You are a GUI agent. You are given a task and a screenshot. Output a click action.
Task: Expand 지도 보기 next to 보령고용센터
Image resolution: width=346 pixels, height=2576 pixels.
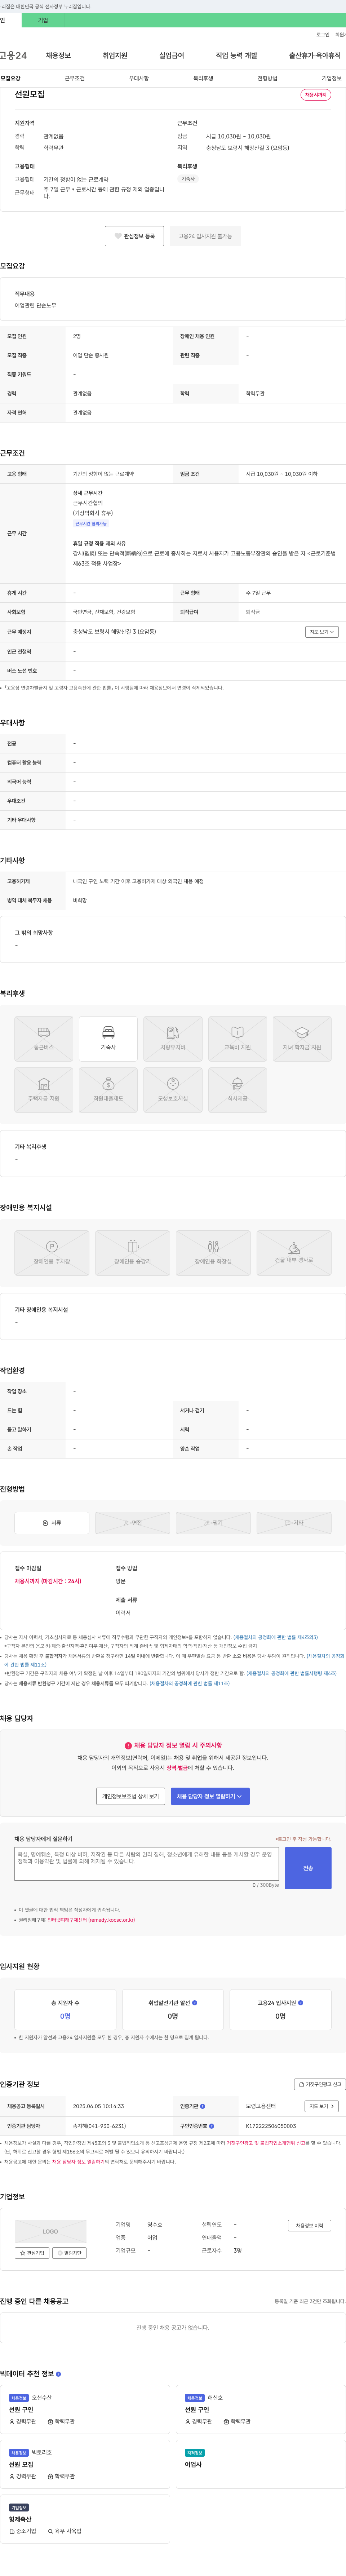click(321, 2106)
